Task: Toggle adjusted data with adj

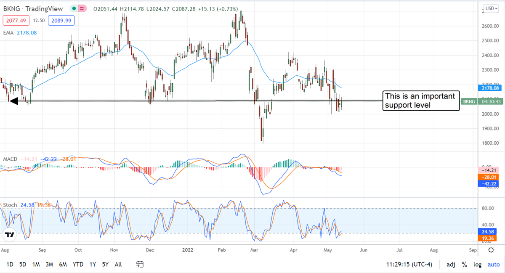Action: click(x=451, y=265)
